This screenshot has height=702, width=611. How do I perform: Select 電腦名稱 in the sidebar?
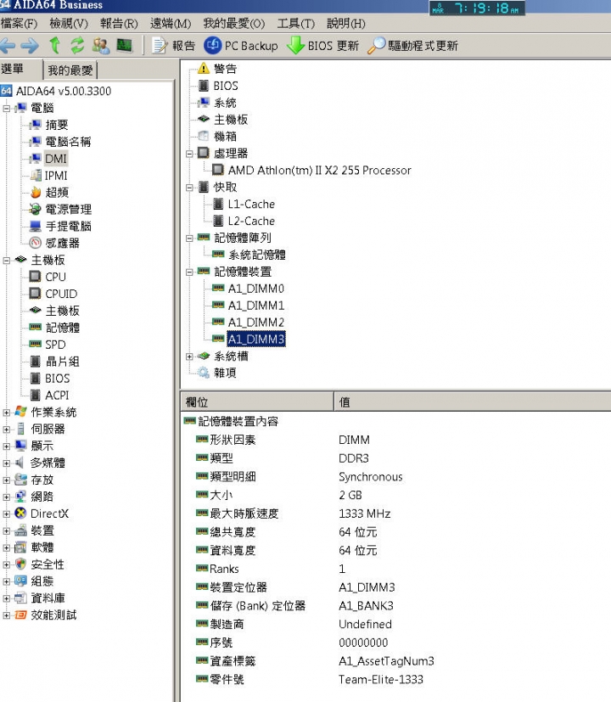pos(68,142)
